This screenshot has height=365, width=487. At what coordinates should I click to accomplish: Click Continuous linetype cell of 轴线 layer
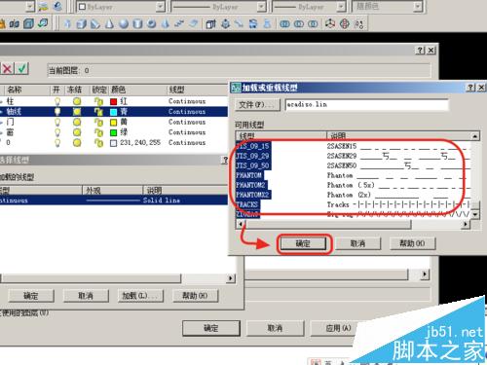(x=187, y=112)
